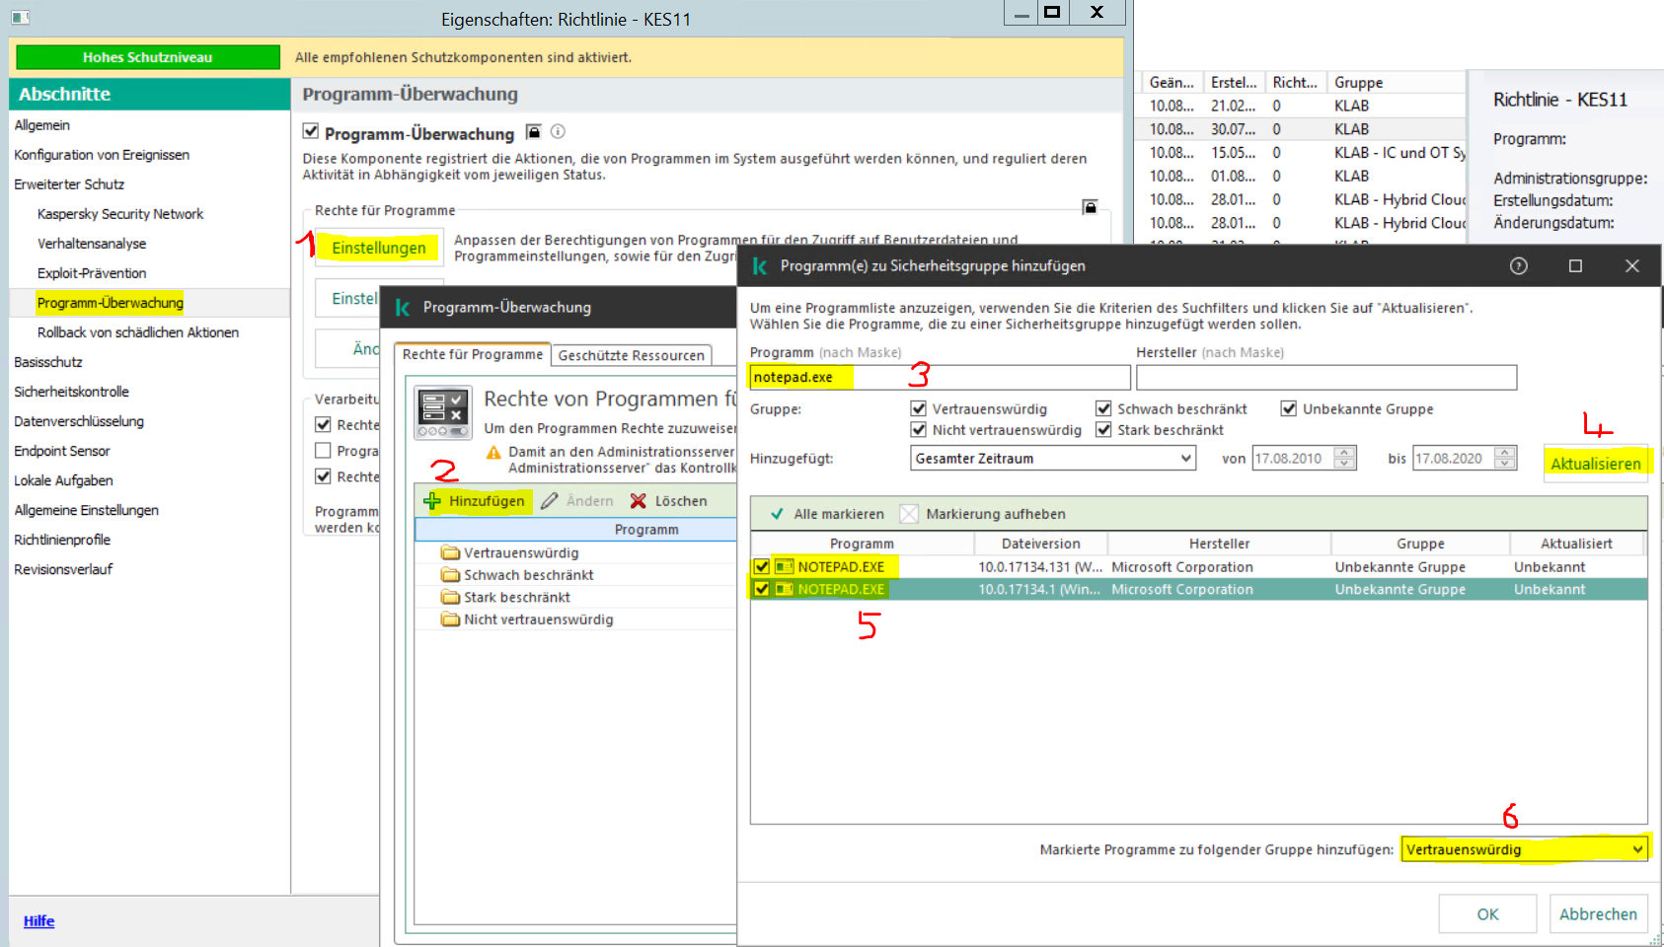The width and height of the screenshot is (1664, 947).
Task: Toggle the Unbekannte Gruppe checkbox
Action: pos(1289,409)
